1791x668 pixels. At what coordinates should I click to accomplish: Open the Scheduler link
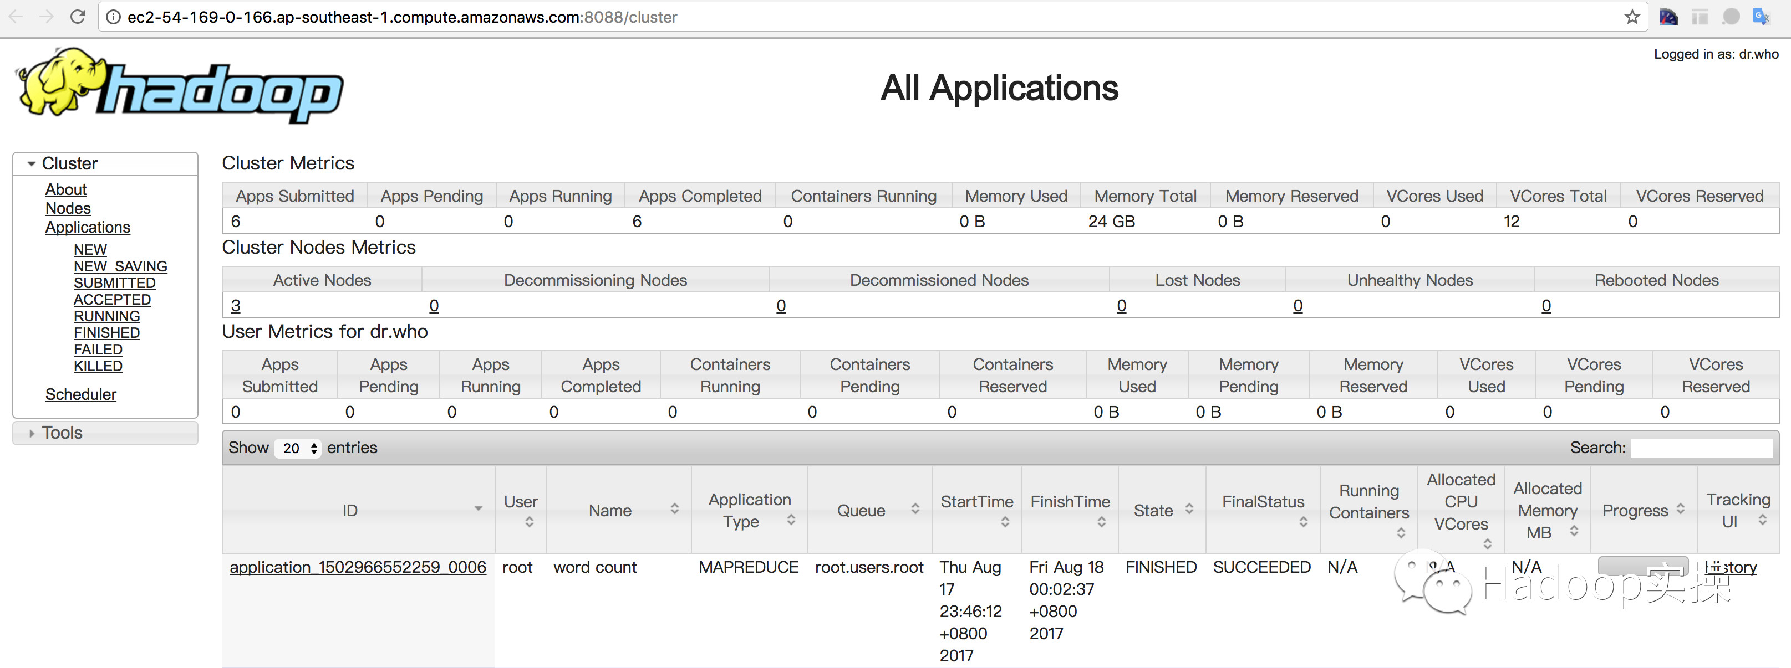(x=80, y=394)
